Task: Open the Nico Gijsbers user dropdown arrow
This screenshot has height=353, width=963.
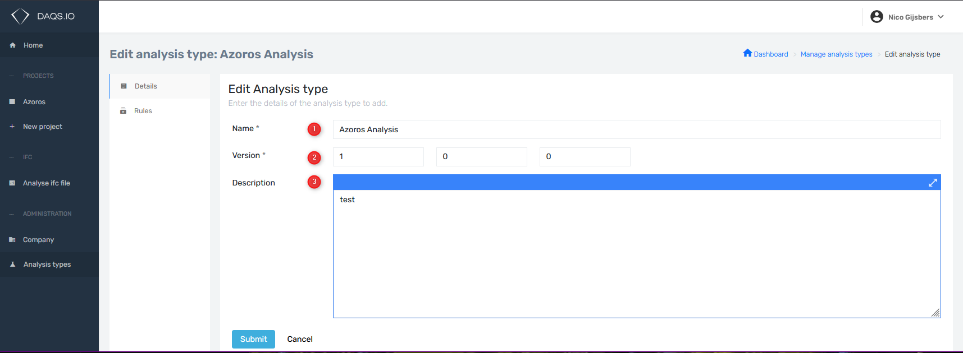Action: pos(941,17)
